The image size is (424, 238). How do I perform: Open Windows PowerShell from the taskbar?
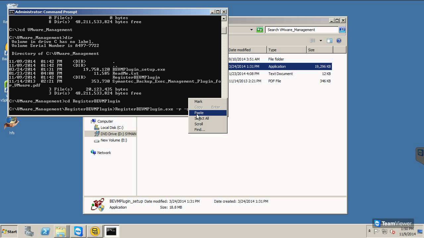point(45,231)
